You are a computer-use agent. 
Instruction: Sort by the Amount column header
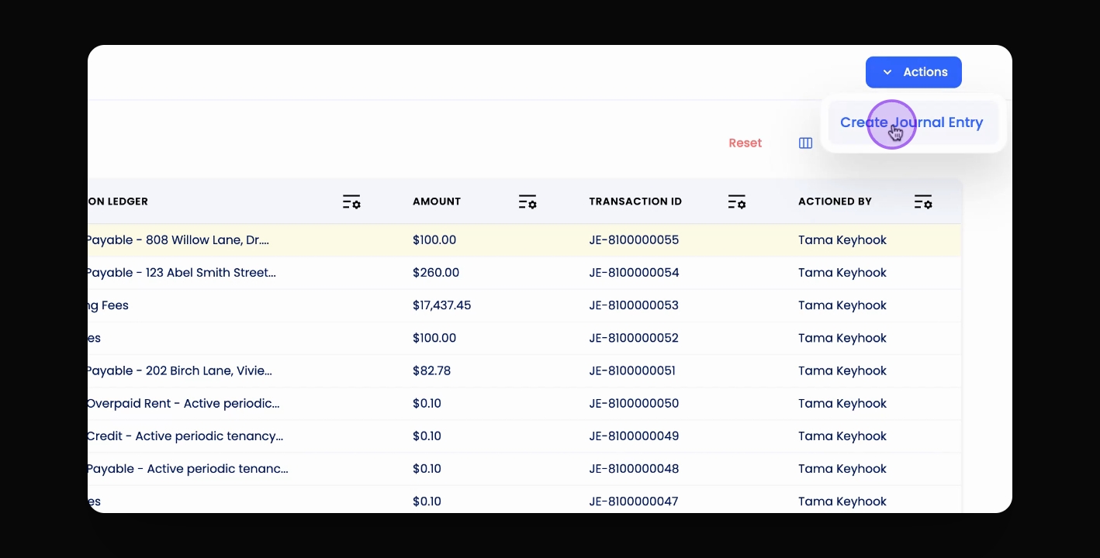[x=437, y=201]
